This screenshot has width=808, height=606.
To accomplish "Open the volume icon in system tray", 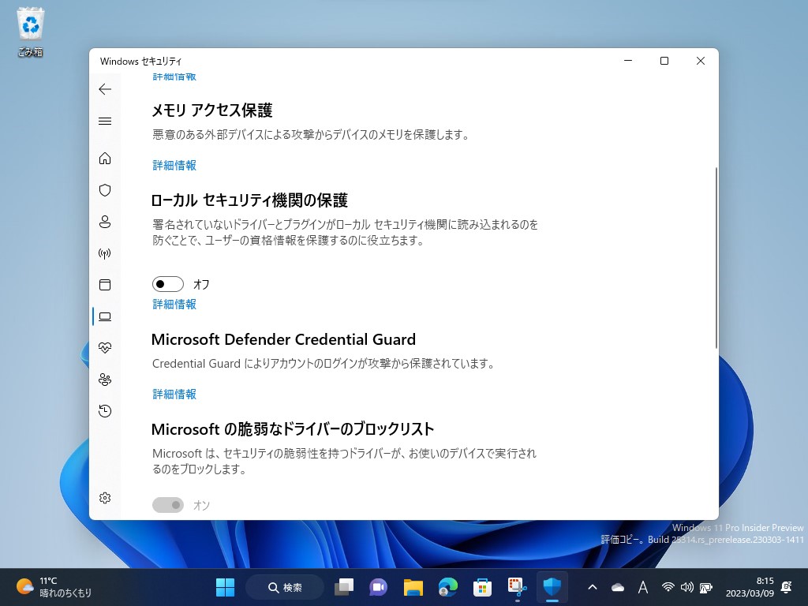I will click(x=686, y=587).
